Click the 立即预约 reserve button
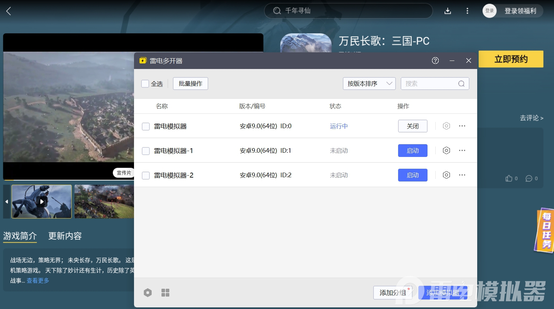 click(x=511, y=59)
